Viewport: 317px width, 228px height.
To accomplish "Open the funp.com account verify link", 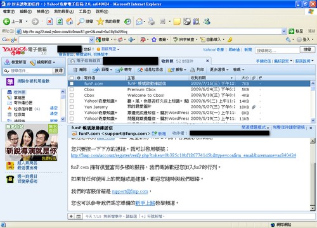I will (183, 155).
